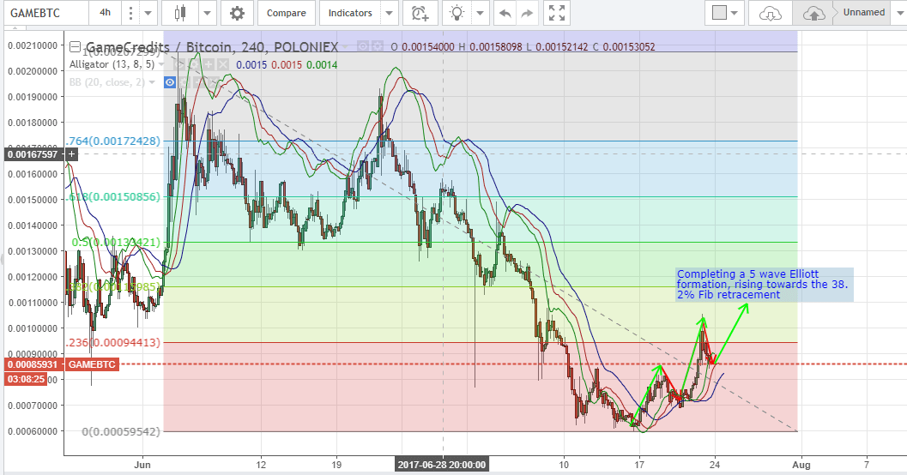Open published ideas via the lightbulb icon
This screenshot has height=475, width=907.
[x=457, y=13]
